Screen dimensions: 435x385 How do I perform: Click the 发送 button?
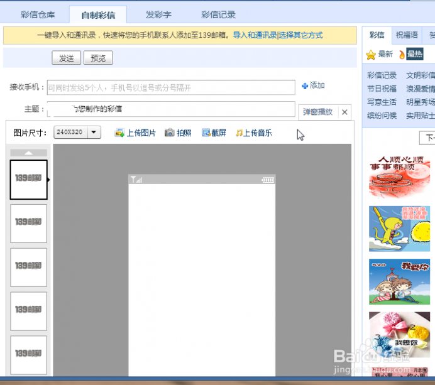66,58
